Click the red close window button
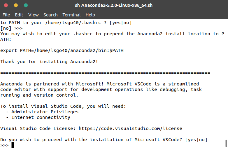Image resolution: width=228 pixels, height=148 pixels. [x=6, y=5]
